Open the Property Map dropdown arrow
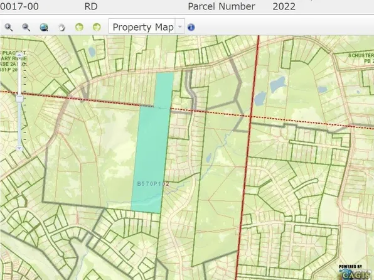The width and height of the screenshot is (374, 280). pos(180,26)
